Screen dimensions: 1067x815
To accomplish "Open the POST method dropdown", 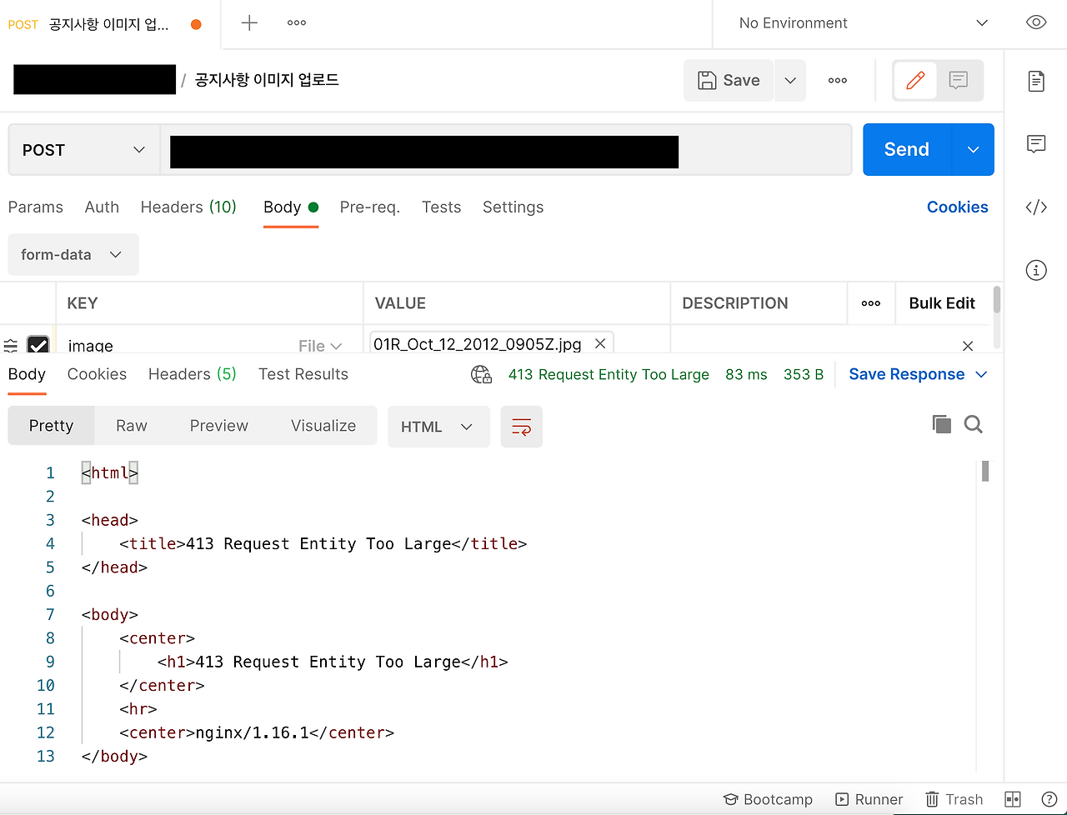I will pyautogui.click(x=83, y=150).
